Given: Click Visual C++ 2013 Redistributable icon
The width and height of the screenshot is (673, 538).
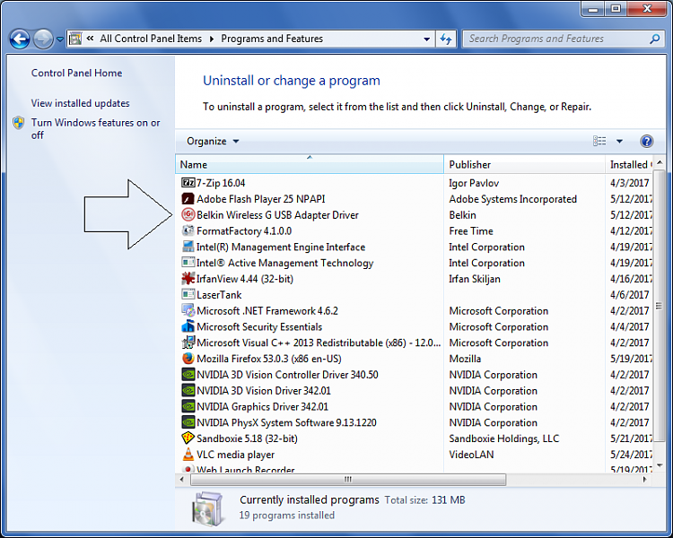Looking at the screenshot, I should (188, 343).
